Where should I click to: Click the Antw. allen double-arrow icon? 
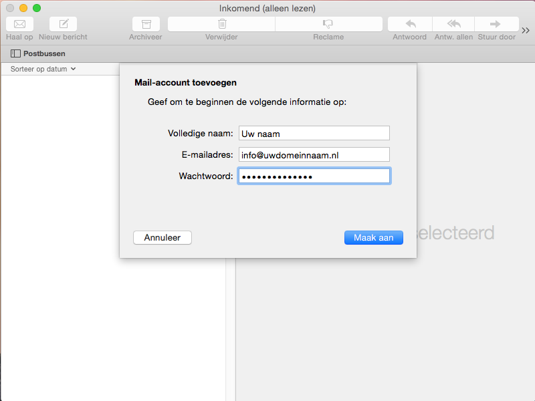(454, 24)
